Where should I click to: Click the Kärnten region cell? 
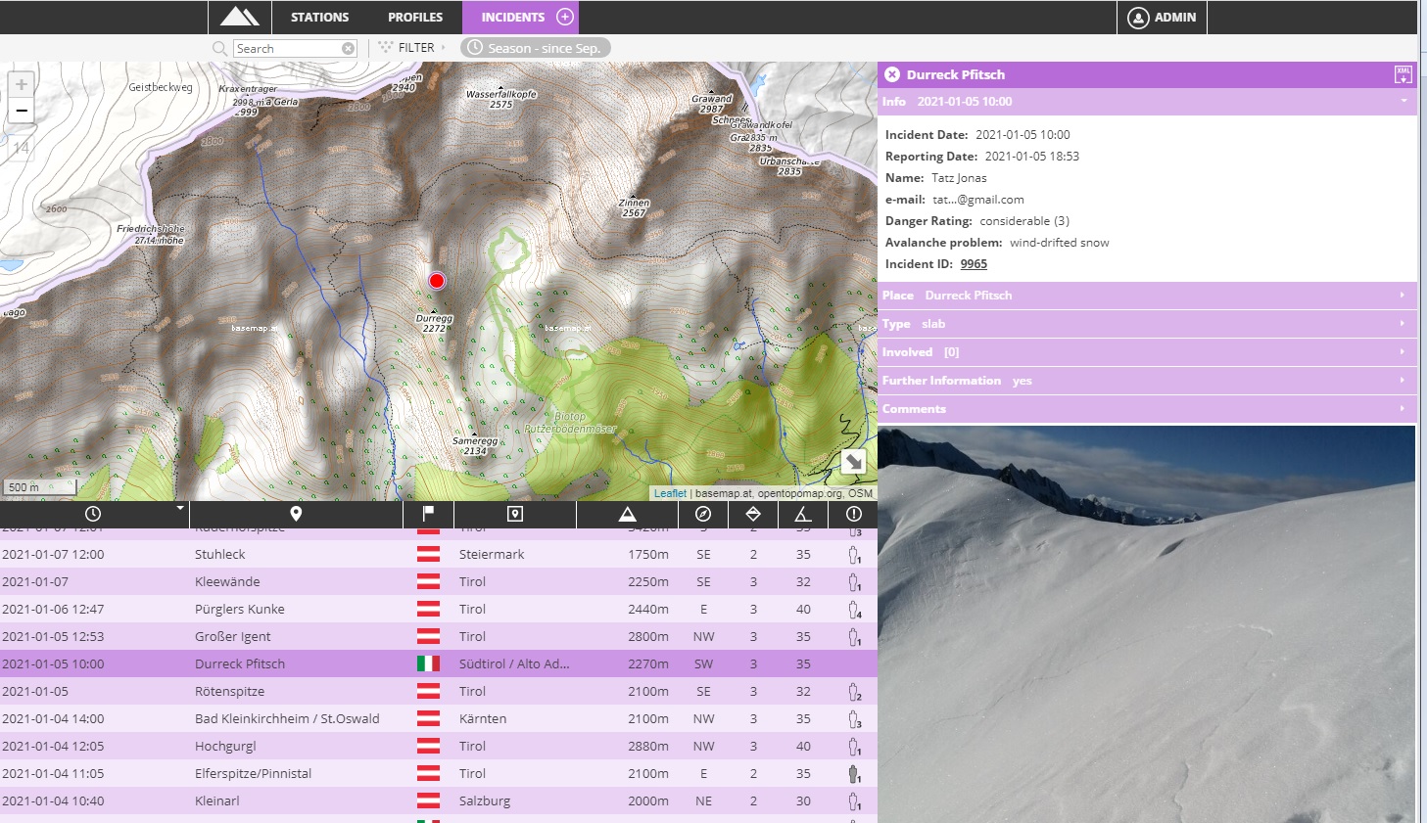pos(483,718)
